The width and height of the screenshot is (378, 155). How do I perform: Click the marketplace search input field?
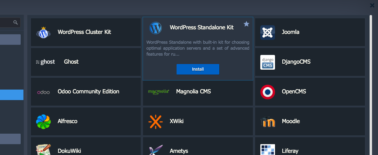coord(10,23)
